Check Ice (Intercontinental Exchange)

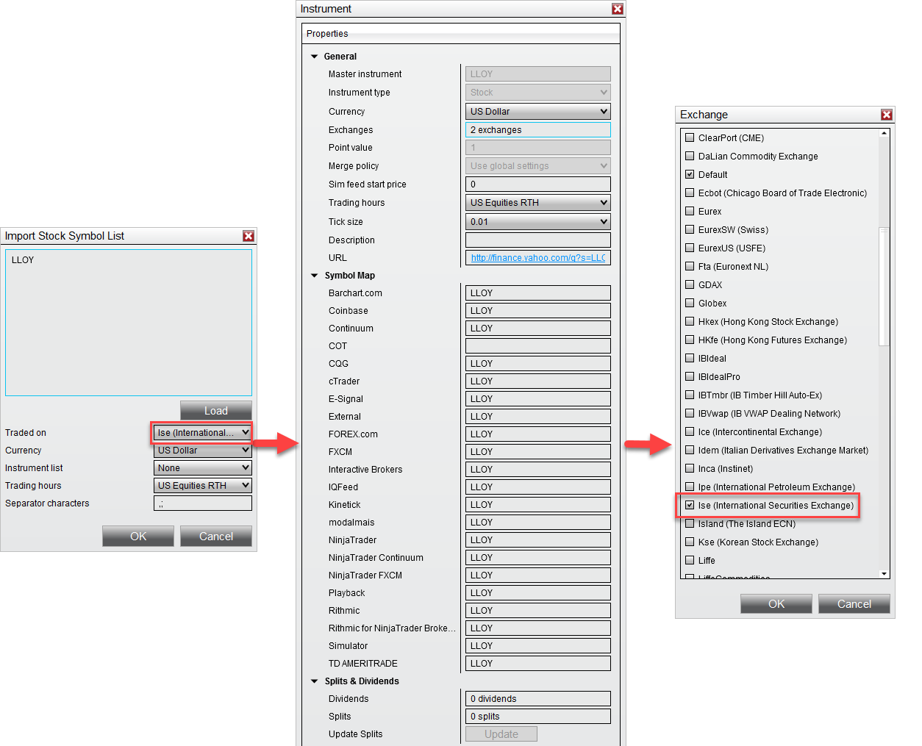point(690,431)
